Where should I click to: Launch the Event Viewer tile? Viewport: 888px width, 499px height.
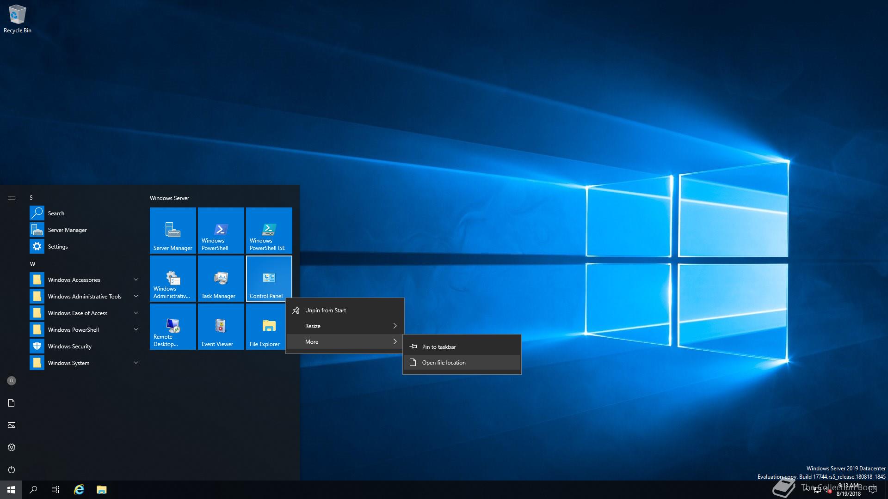click(x=221, y=326)
